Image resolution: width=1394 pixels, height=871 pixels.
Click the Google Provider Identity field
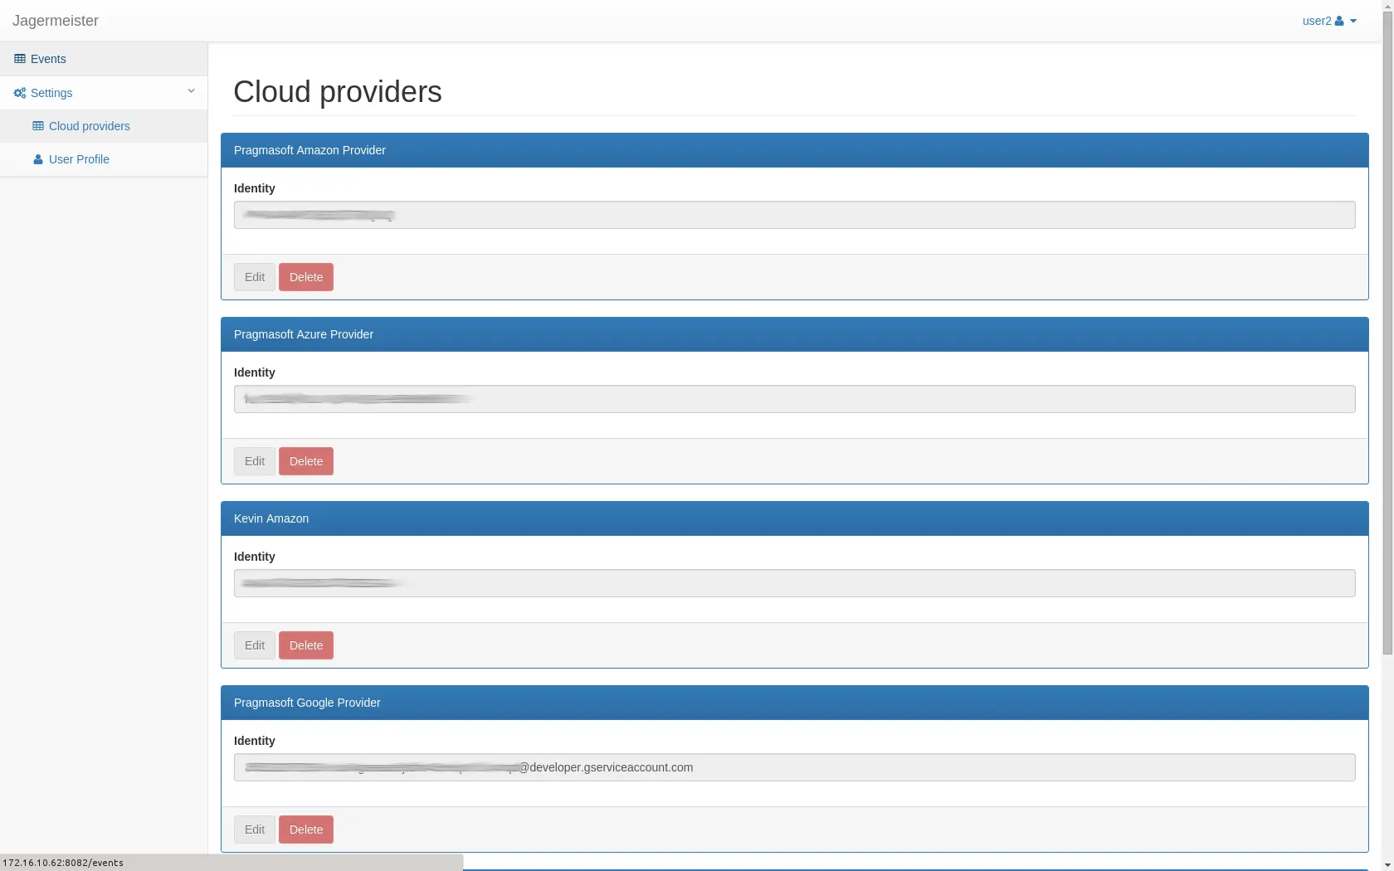794,767
